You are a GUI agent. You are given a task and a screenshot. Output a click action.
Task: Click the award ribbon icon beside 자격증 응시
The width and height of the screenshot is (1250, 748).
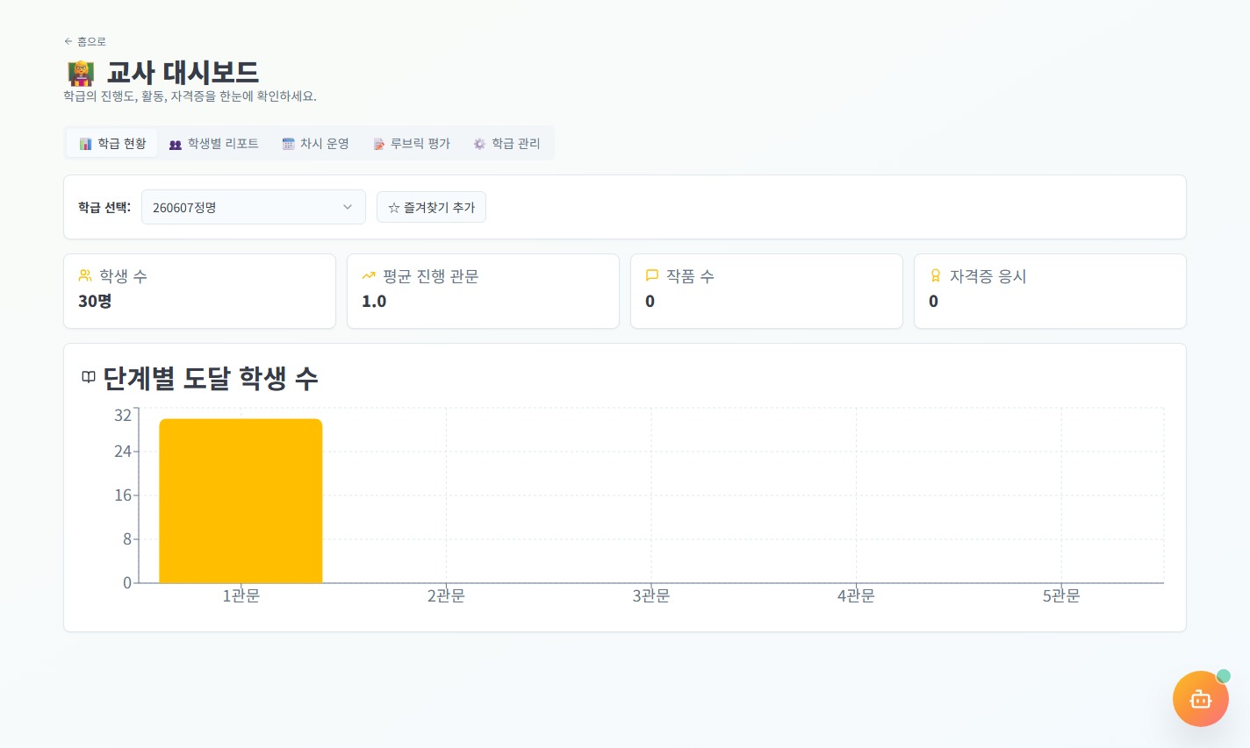point(936,275)
